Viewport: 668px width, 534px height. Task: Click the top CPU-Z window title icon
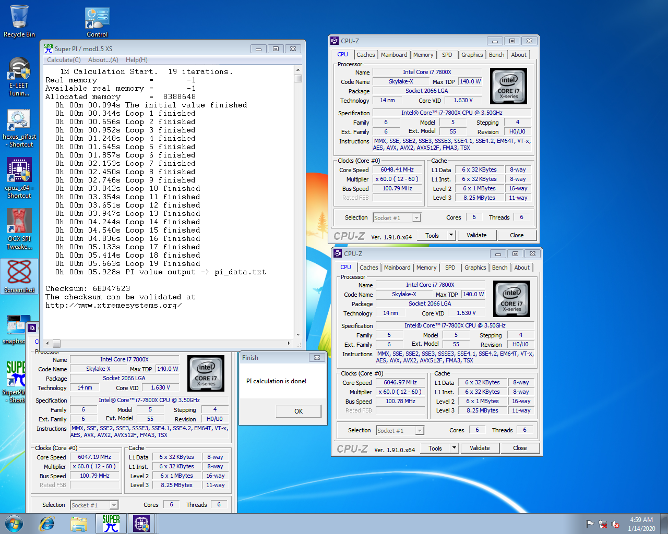[335, 41]
